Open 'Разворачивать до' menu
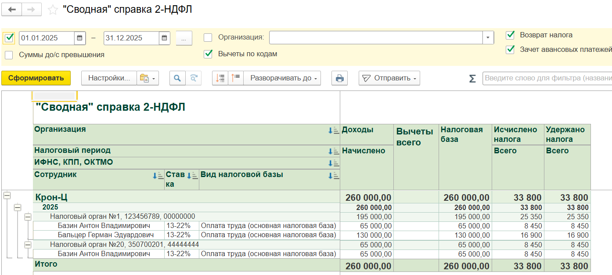 pos(282,78)
